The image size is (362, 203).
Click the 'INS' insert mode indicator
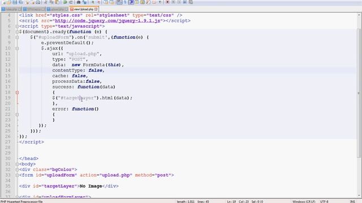click(x=352, y=201)
